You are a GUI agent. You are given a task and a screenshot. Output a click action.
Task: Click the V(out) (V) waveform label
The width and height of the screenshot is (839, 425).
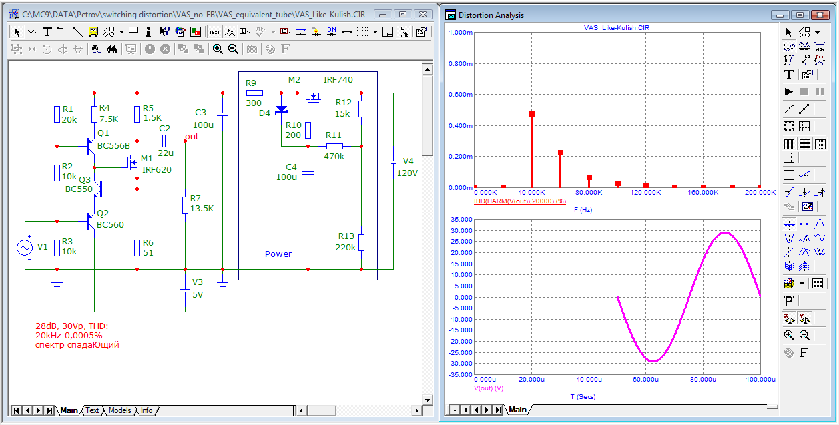(489, 388)
